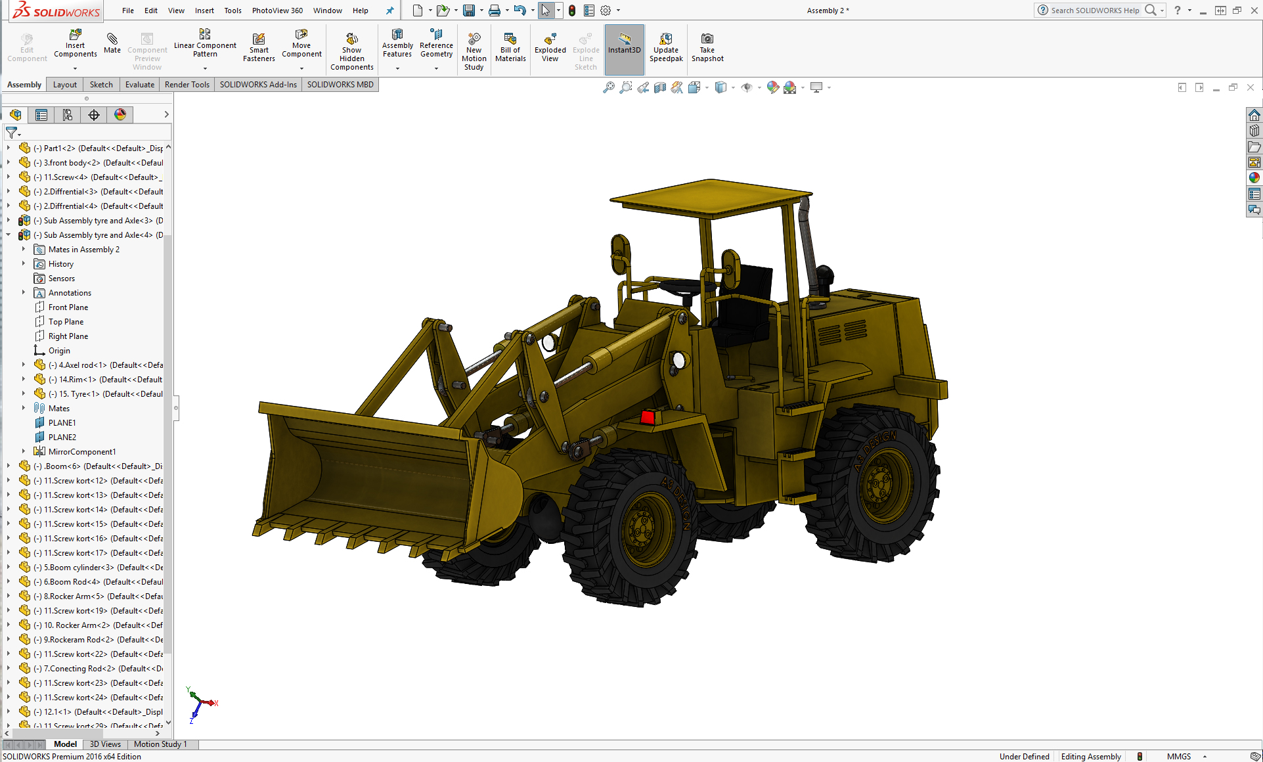Expand the 14.Rim<1> component
The width and height of the screenshot is (1263, 762).
point(24,380)
